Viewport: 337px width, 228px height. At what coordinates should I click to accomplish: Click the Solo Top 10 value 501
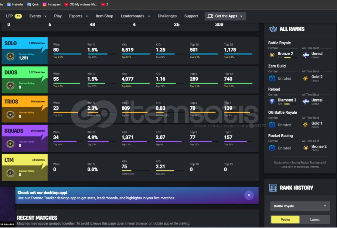coord(194,50)
